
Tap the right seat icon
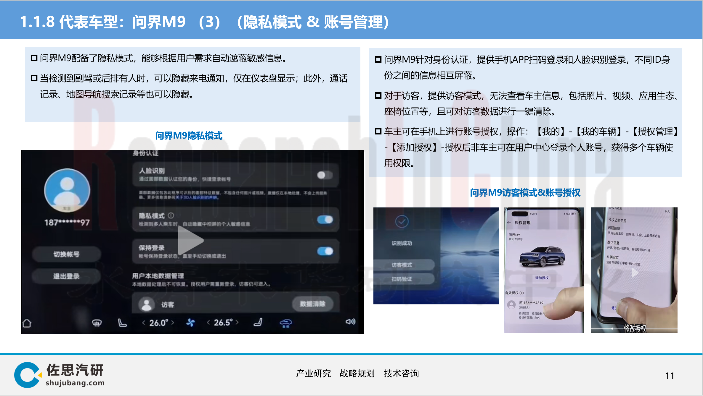pyautogui.click(x=258, y=322)
